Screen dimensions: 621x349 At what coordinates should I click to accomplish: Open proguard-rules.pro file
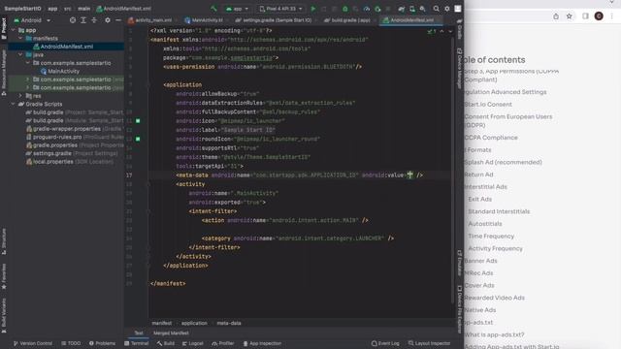[54, 137]
